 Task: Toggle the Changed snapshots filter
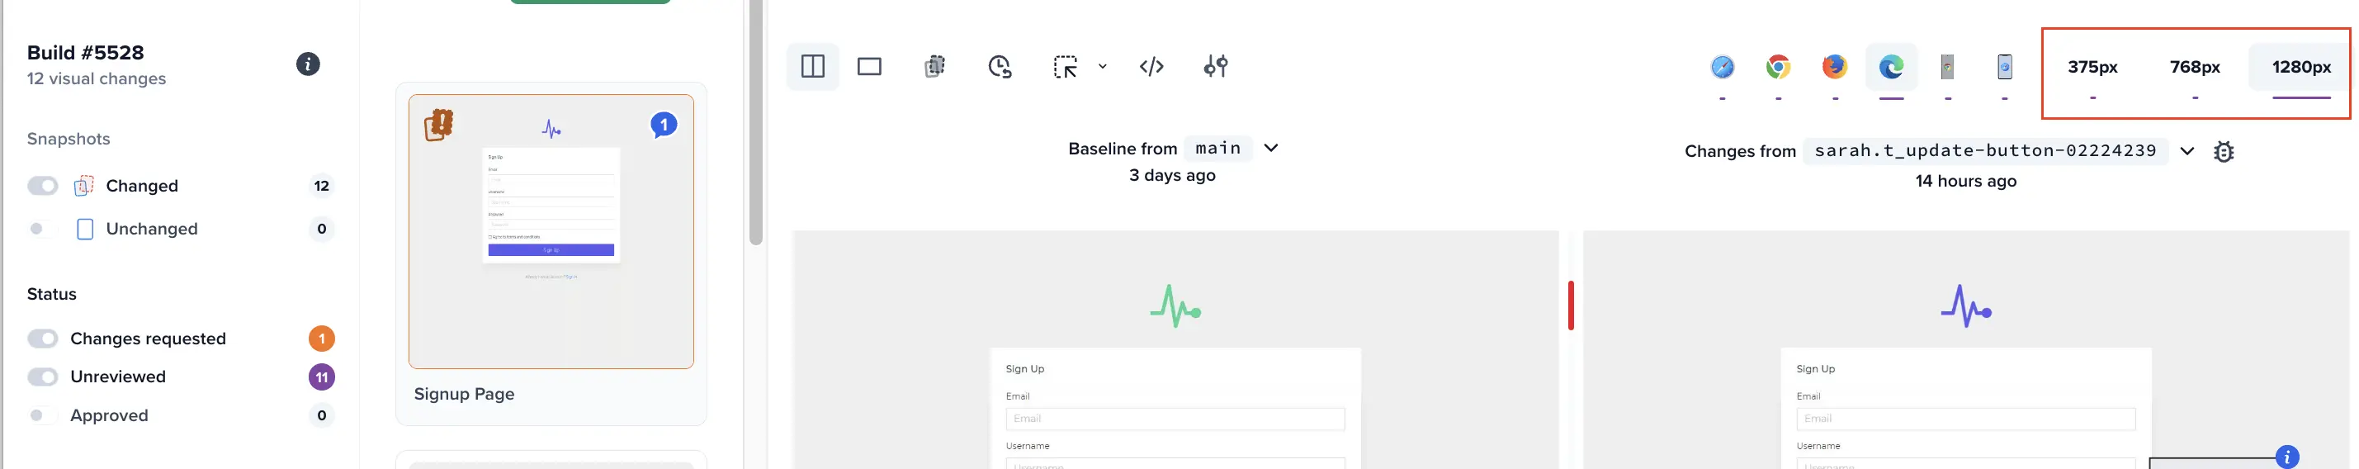click(42, 186)
